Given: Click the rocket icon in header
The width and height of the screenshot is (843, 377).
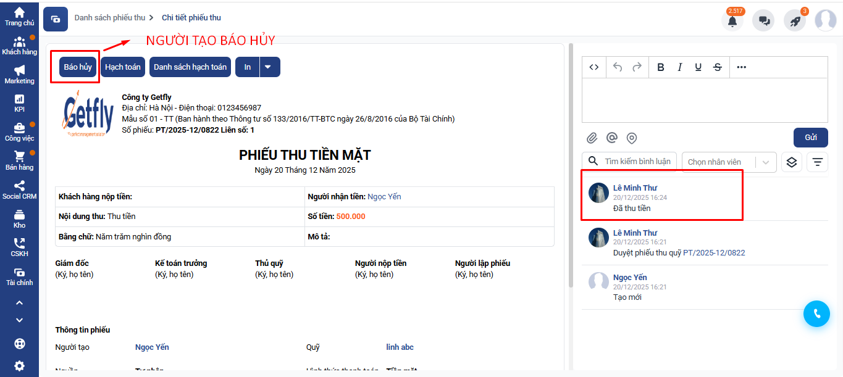Looking at the screenshot, I should pyautogui.click(x=795, y=20).
